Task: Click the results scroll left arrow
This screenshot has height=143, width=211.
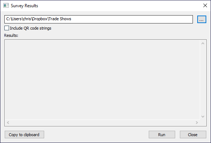Action: pyautogui.click(x=8, y=122)
